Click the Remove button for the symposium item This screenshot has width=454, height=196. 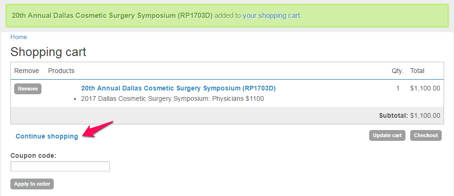pos(28,89)
